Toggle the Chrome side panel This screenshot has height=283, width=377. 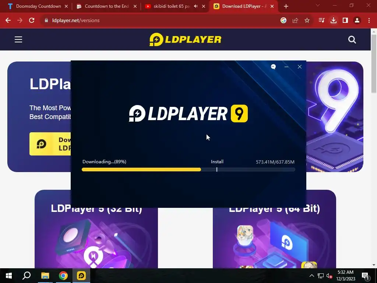point(345,21)
